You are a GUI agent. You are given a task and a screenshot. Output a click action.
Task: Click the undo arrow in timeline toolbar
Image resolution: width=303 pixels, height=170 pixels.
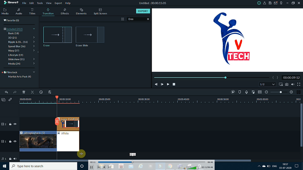coord(6,92)
